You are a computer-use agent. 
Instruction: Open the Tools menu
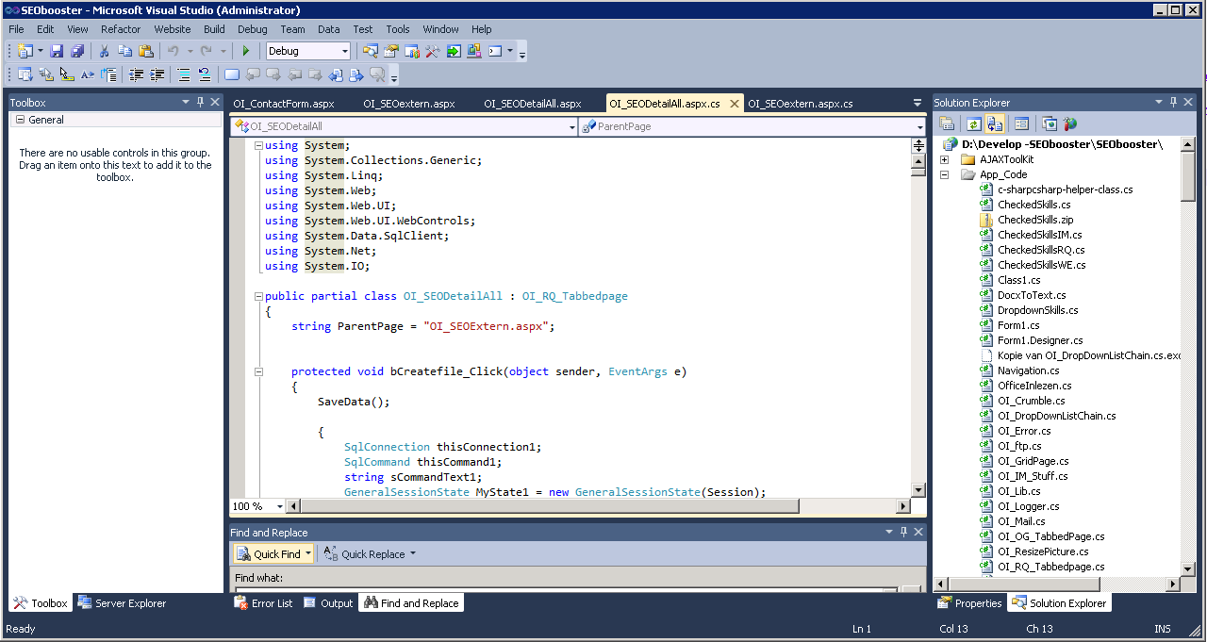pos(398,29)
